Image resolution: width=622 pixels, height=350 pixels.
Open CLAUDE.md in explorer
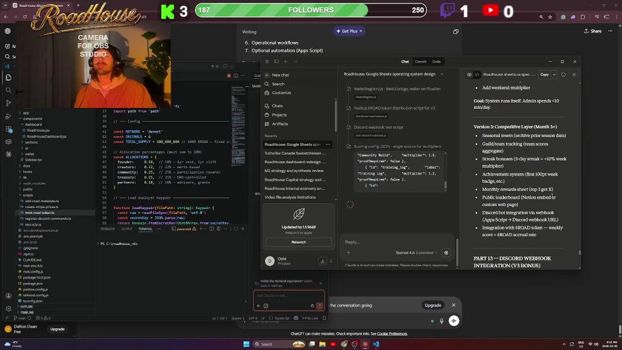click(32, 260)
